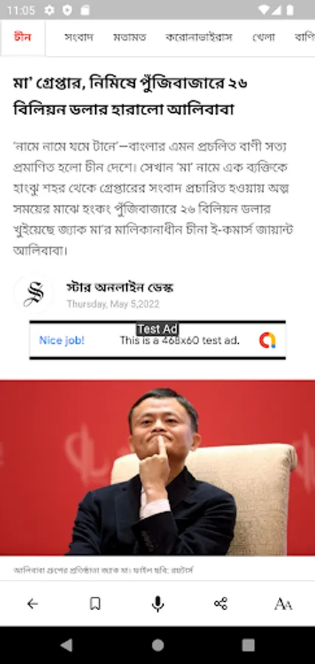
Task: Go to the করোনাভাইরাস tab
Action: coord(198,38)
